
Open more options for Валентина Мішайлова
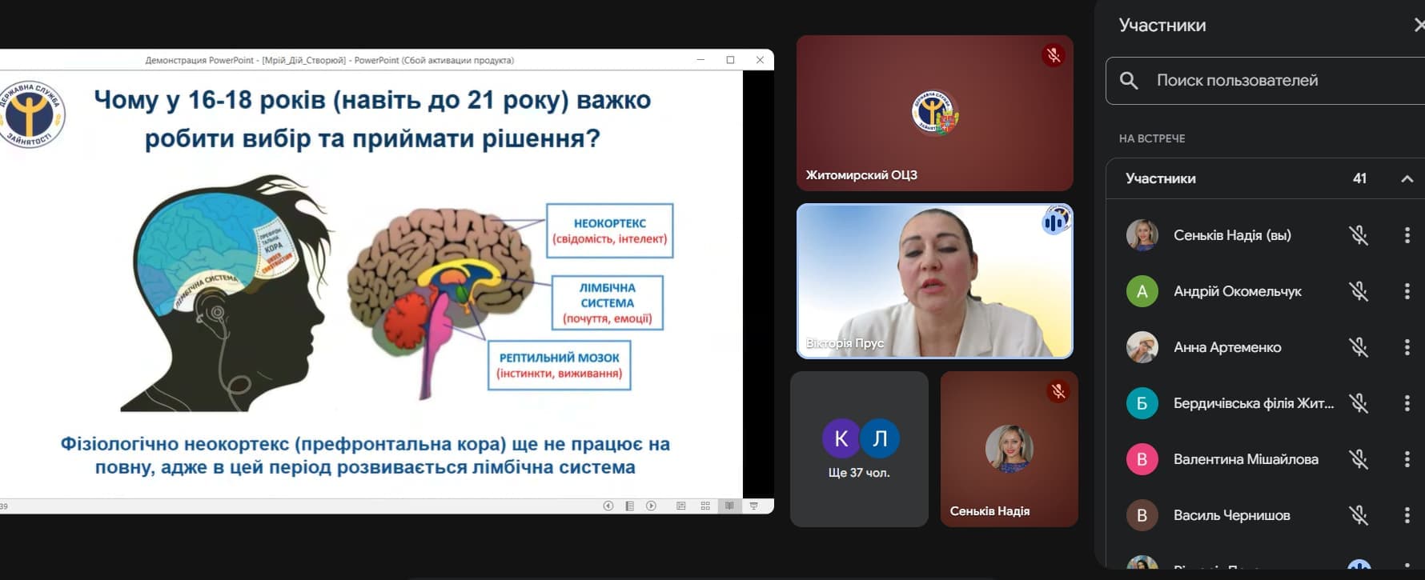(1407, 459)
